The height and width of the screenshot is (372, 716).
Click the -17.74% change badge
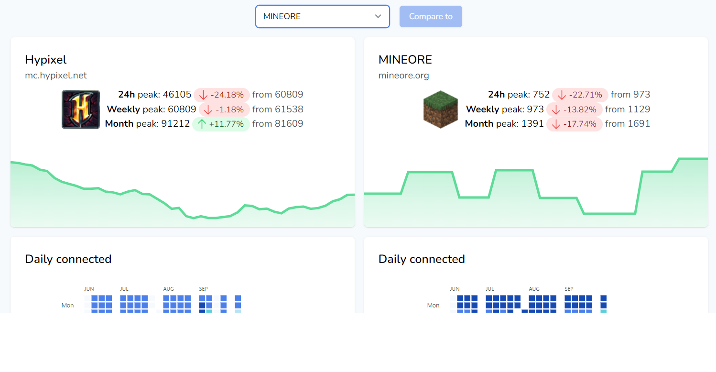coord(575,124)
